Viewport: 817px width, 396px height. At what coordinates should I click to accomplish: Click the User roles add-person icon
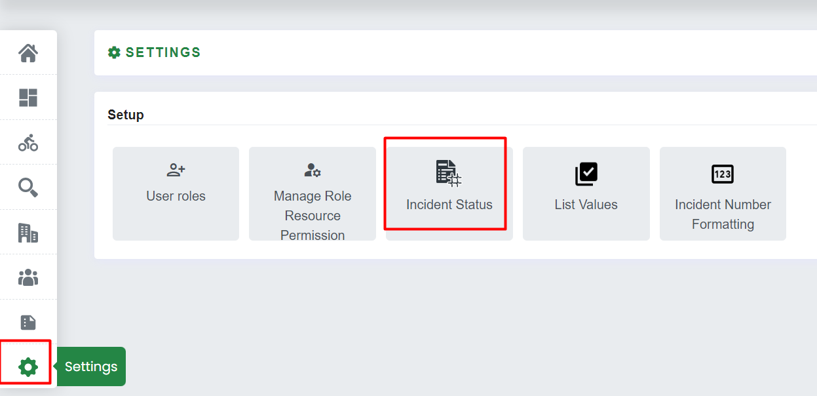(x=175, y=169)
